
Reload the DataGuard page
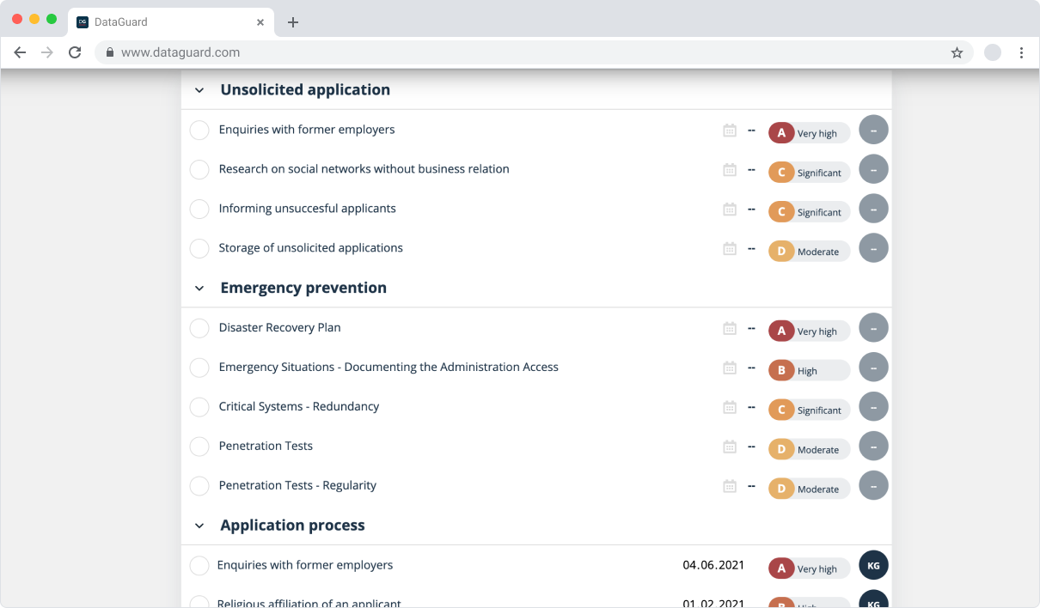(x=75, y=52)
